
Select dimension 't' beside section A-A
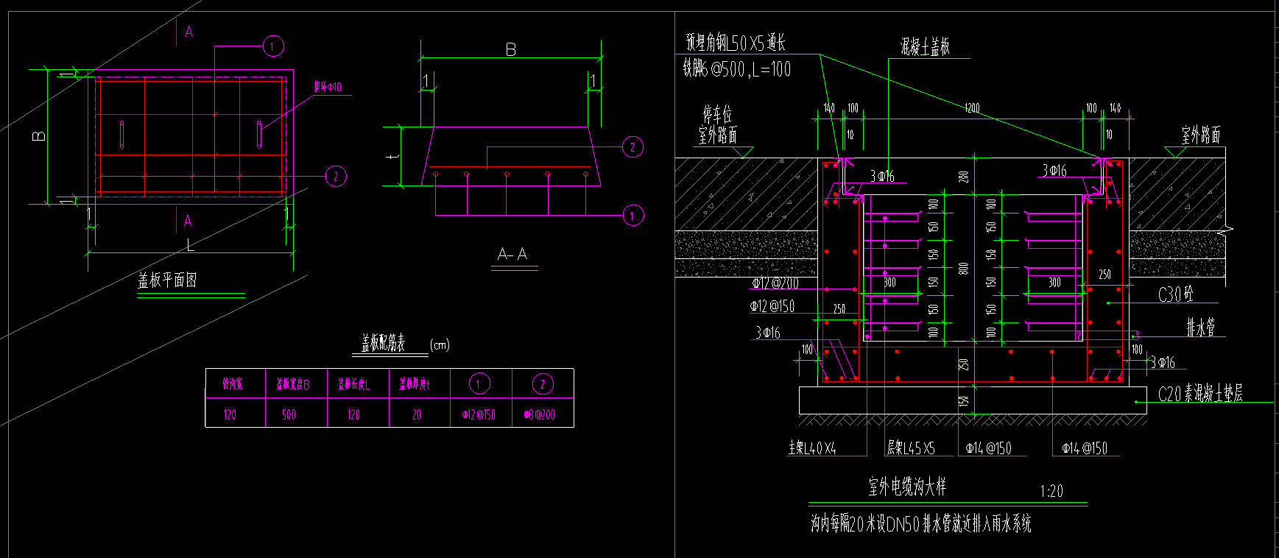pos(394,155)
